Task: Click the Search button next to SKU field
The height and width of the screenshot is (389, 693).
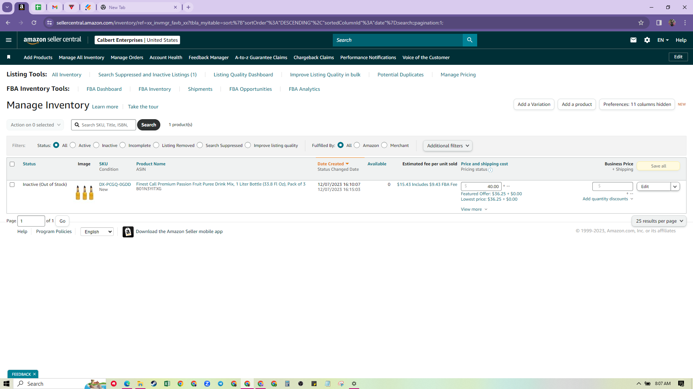Action: 149,125
